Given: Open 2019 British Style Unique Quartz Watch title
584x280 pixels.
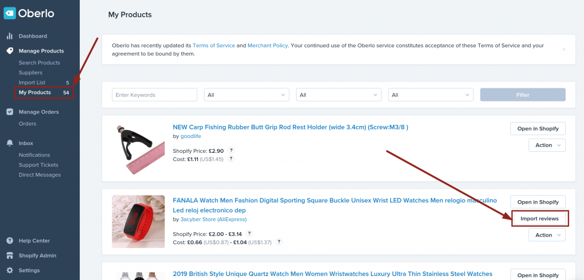Looking at the screenshot, I should tap(332, 274).
